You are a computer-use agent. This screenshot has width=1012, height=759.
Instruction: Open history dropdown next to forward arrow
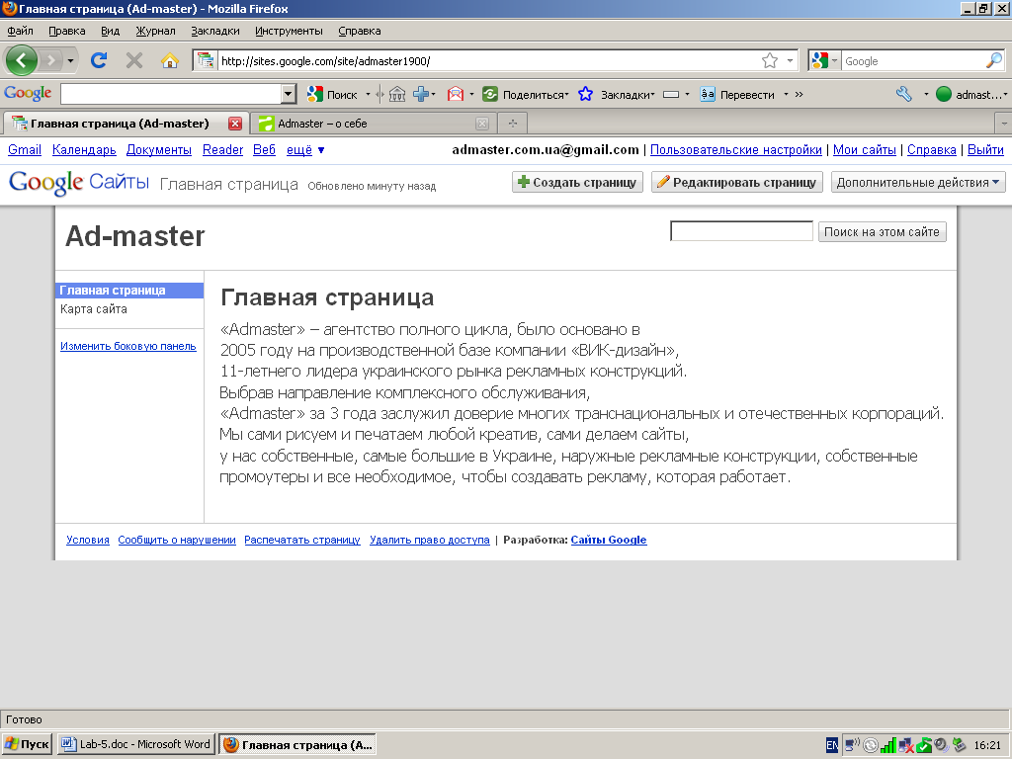(x=70, y=60)
